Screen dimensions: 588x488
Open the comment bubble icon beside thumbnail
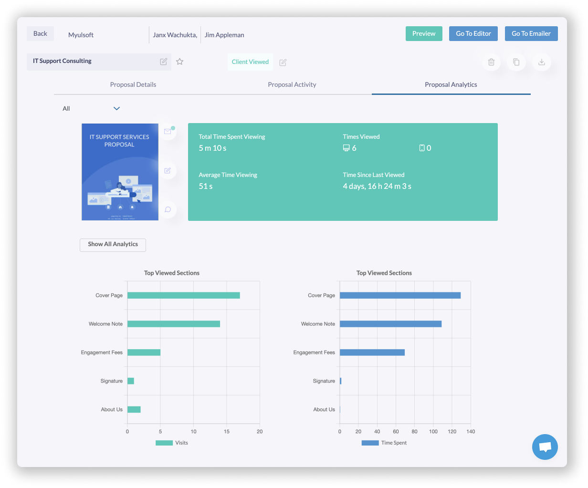click(168, 209)
